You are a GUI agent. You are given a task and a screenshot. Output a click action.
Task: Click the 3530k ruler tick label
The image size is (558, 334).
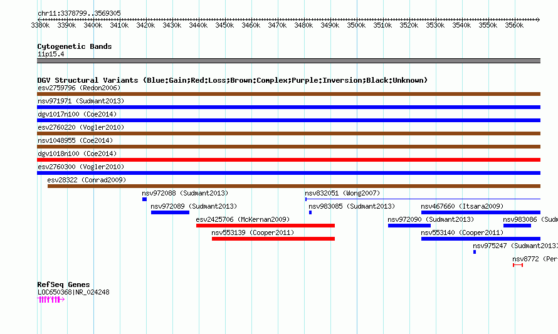[435, 25]
